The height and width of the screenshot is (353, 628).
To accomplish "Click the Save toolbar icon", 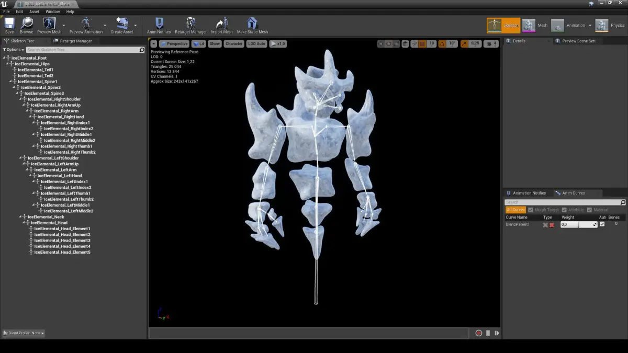I will [9, 23].
